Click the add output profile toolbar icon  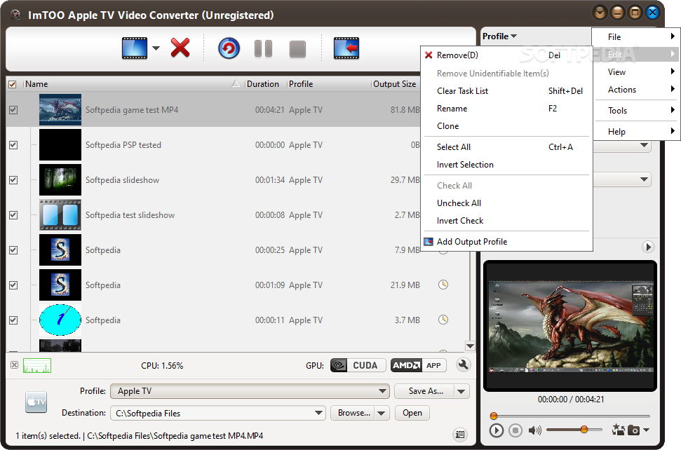pos(346,48)
